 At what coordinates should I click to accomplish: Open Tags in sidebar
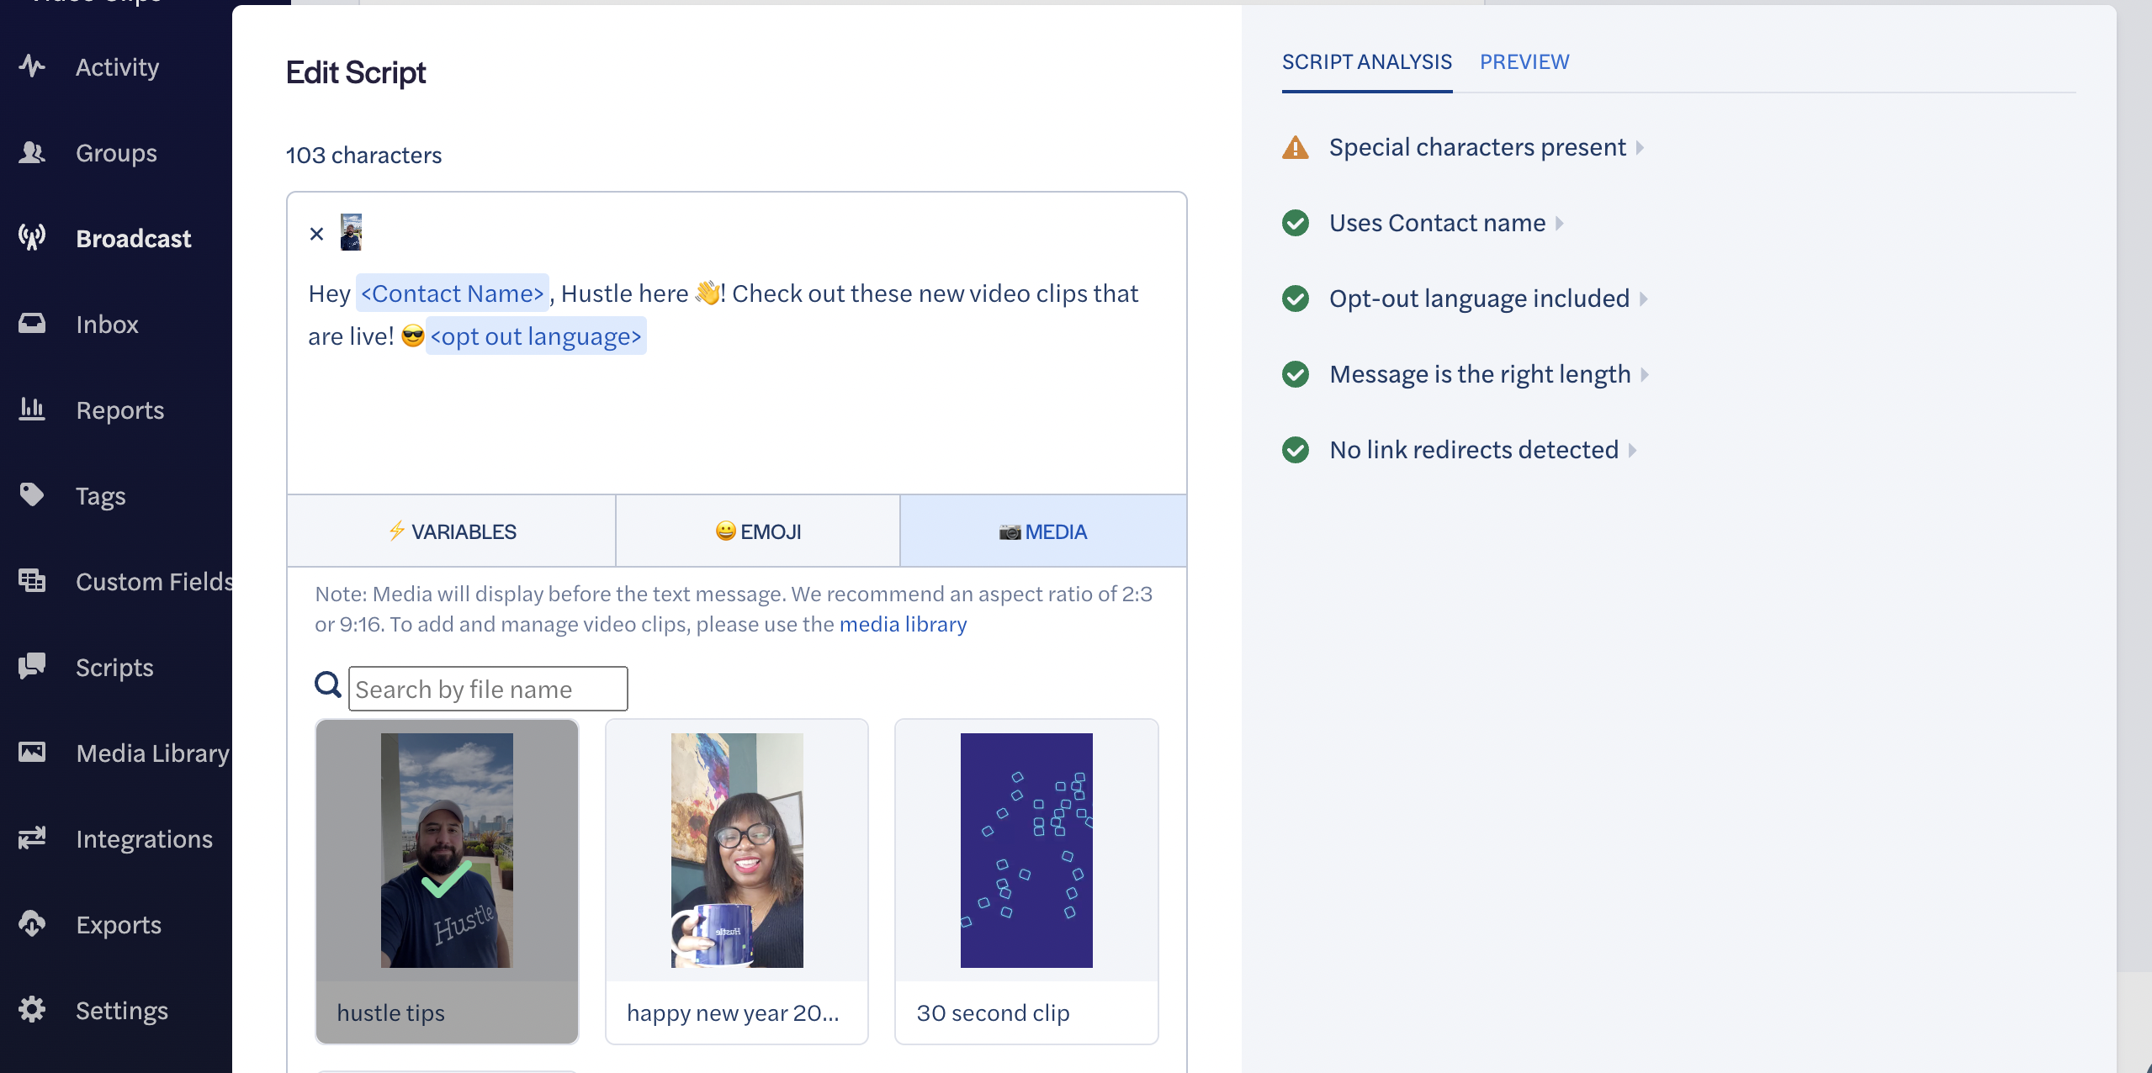[x=100, y=495]
